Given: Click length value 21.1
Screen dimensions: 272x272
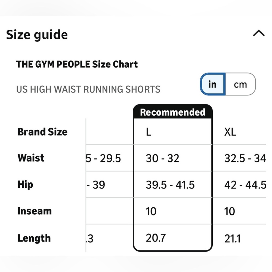Looking at the screenshot, I should click(233, 239).
